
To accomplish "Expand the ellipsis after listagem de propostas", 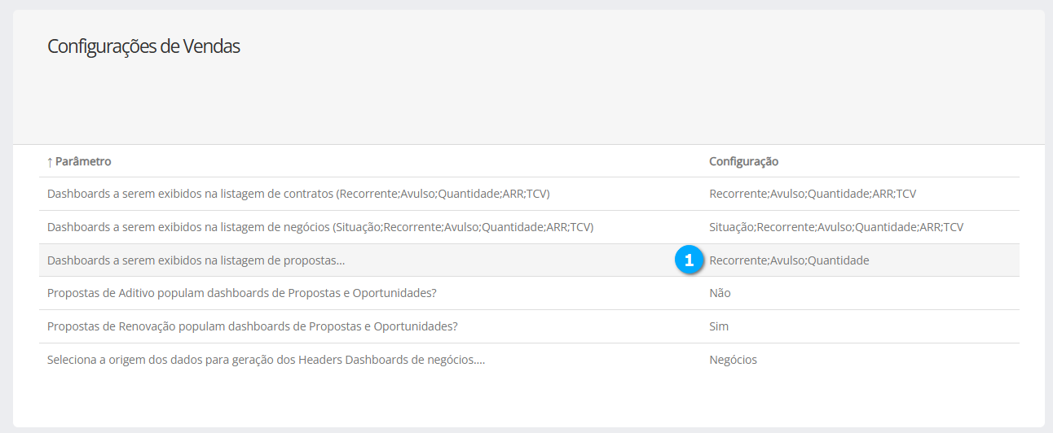I will [340, 260].
